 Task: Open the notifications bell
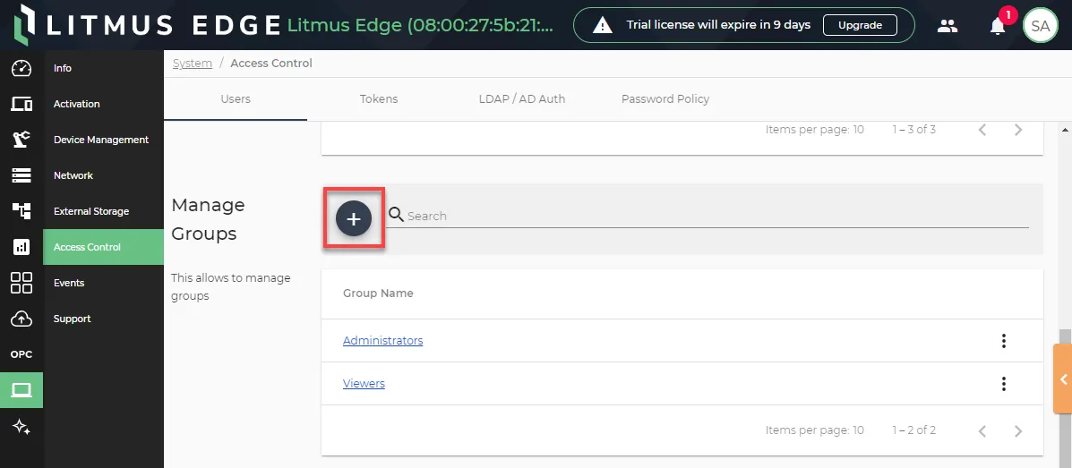coord(998,27)
